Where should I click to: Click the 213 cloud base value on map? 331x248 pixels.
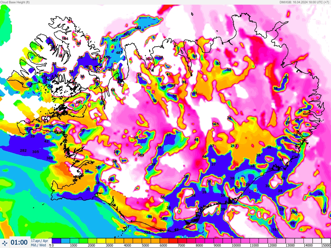coord(234,146)
